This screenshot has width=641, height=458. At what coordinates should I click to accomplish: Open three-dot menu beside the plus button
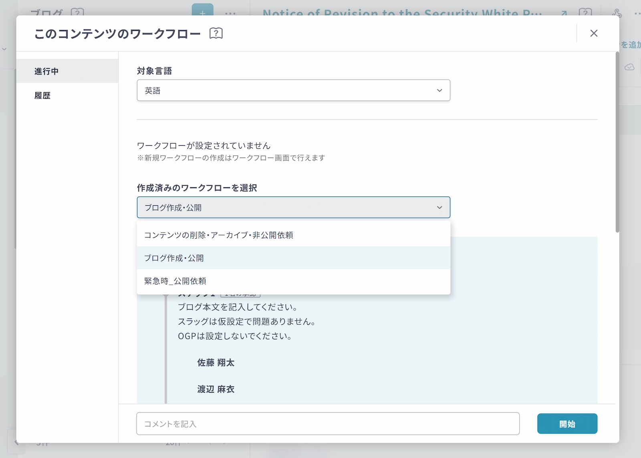(230, 13)
